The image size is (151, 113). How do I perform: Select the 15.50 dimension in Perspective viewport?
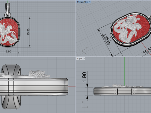point(147,51)
